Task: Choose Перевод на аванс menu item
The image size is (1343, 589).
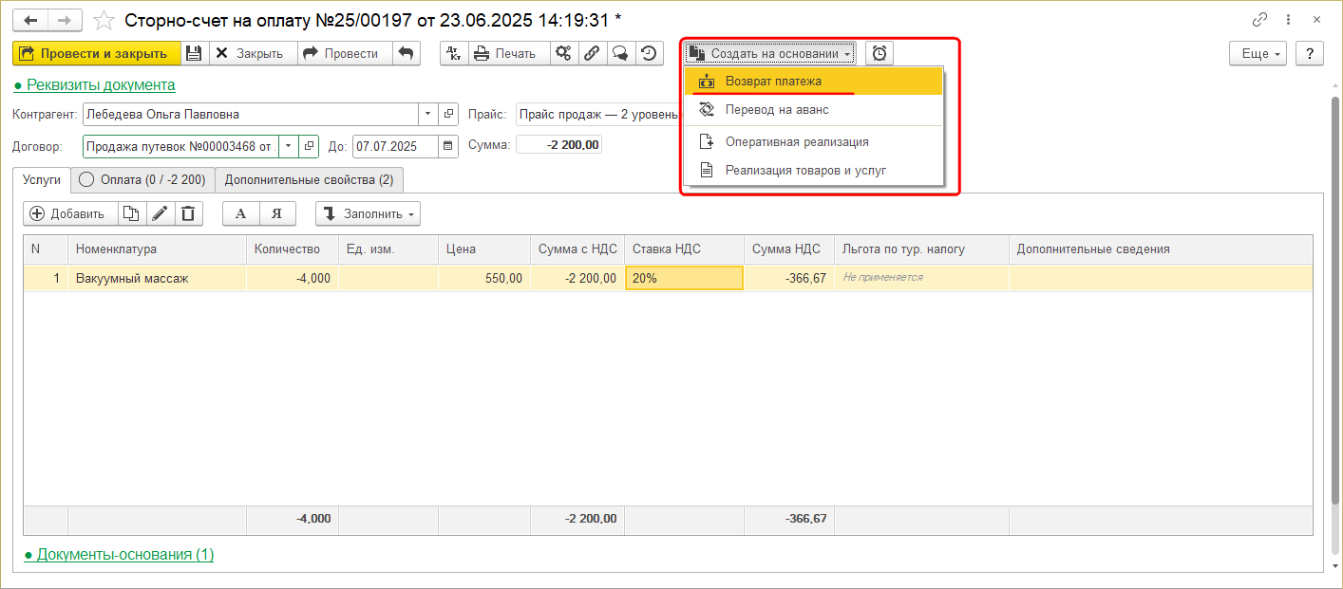Action: 813,109
